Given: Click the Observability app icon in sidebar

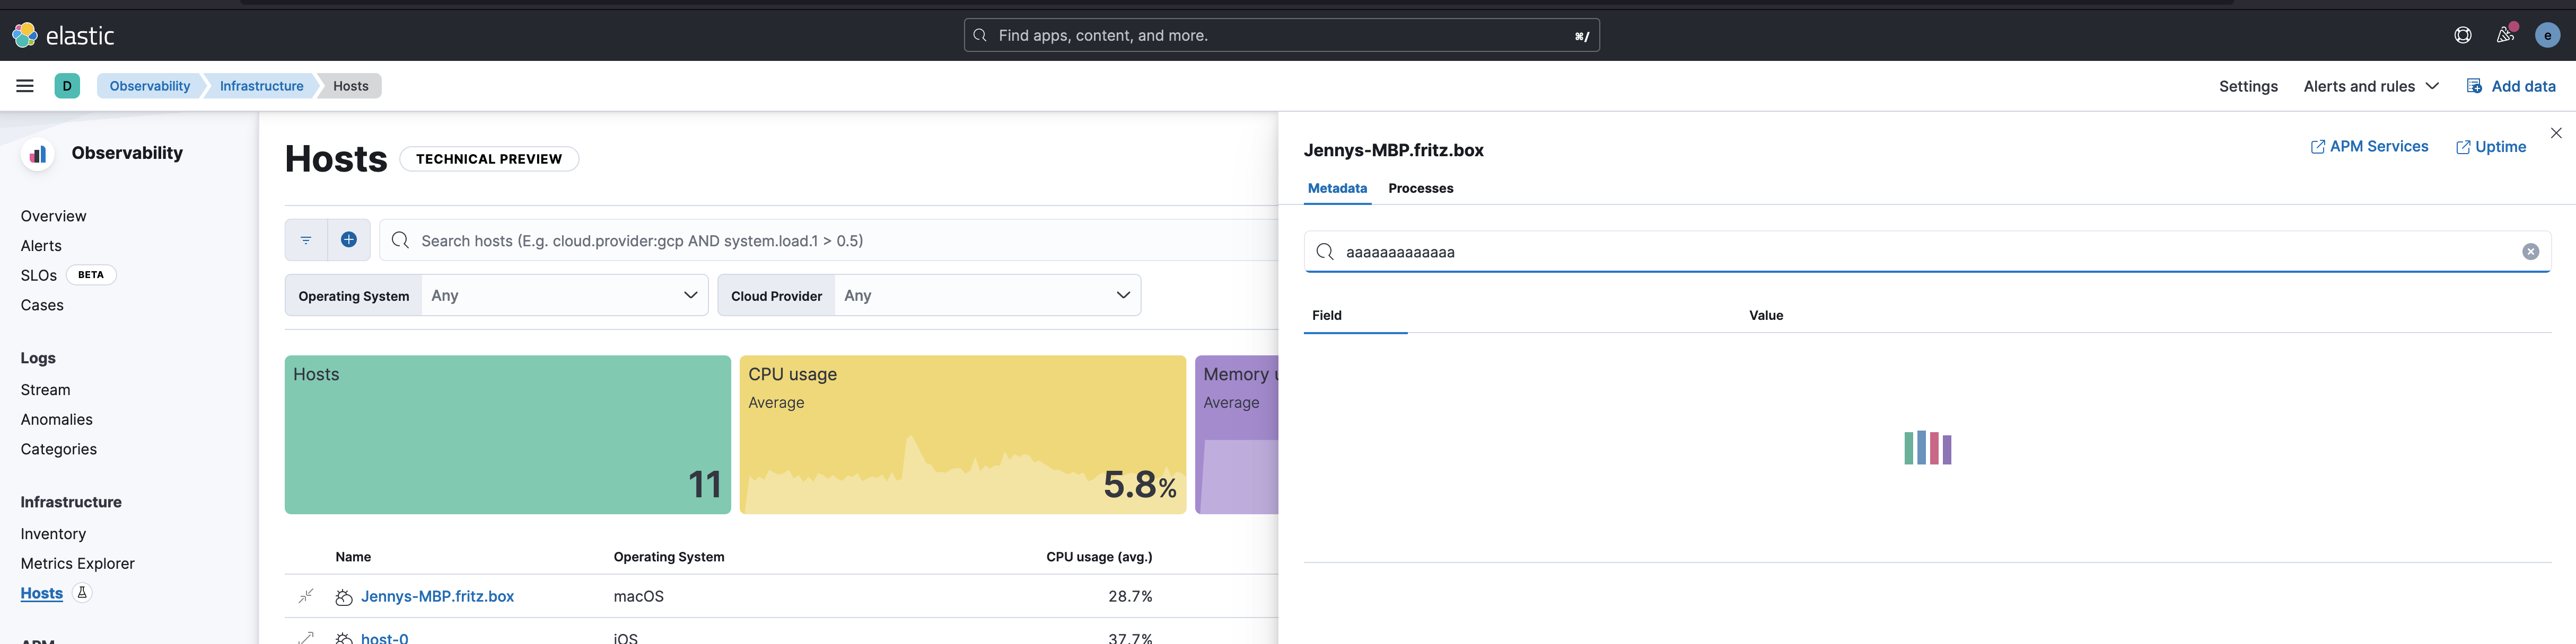Looking at the screenshot, I should [x=38, y=154].
